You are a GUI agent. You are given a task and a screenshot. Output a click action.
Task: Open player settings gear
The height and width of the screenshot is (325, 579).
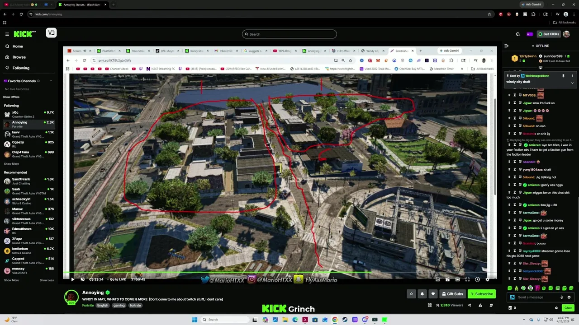[x=487, y=279]
